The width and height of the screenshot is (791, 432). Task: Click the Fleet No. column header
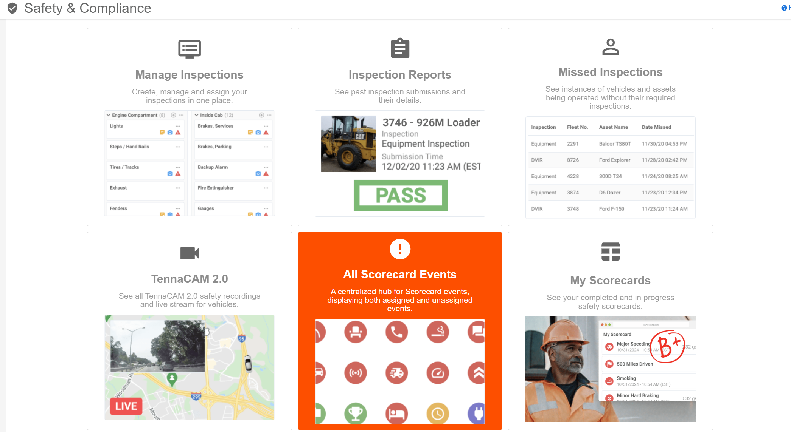pyautogui.click(x=577, y=127)
